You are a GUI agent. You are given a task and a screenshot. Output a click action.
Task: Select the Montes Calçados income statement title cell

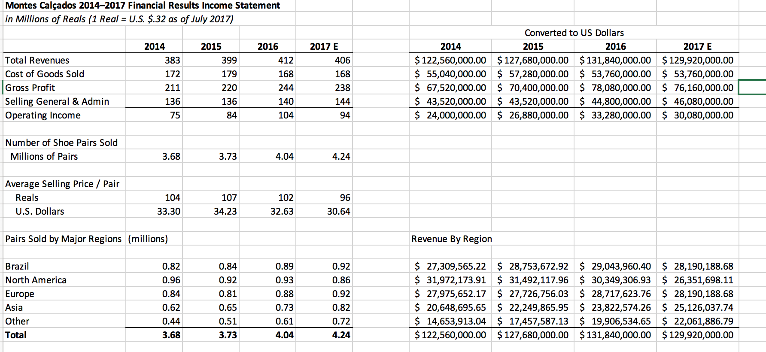[143, 6]
